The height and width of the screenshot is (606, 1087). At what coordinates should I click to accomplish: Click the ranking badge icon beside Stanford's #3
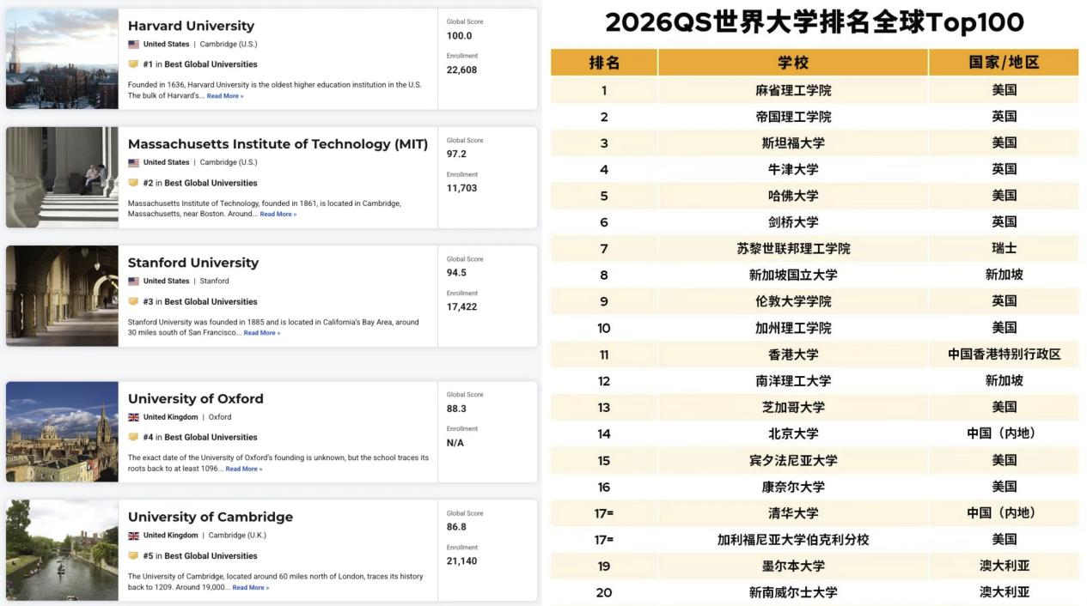tap(133, 301)
